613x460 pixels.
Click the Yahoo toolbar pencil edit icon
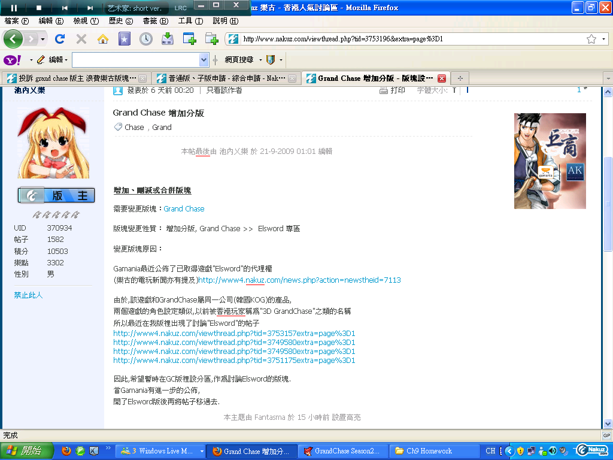[x=41, y=60]
